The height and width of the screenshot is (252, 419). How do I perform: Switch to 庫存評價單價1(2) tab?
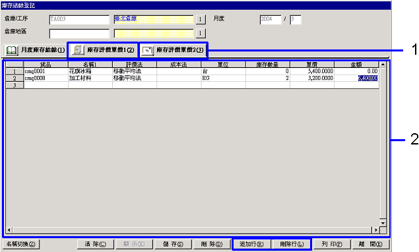(x=104, y=50)
